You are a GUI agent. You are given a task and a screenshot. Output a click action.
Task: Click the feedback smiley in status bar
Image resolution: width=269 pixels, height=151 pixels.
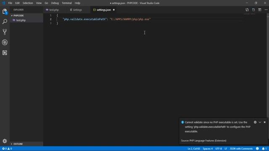[257, 148]
